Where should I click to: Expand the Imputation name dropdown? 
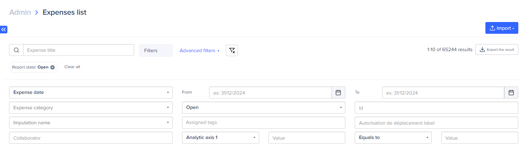91,123
